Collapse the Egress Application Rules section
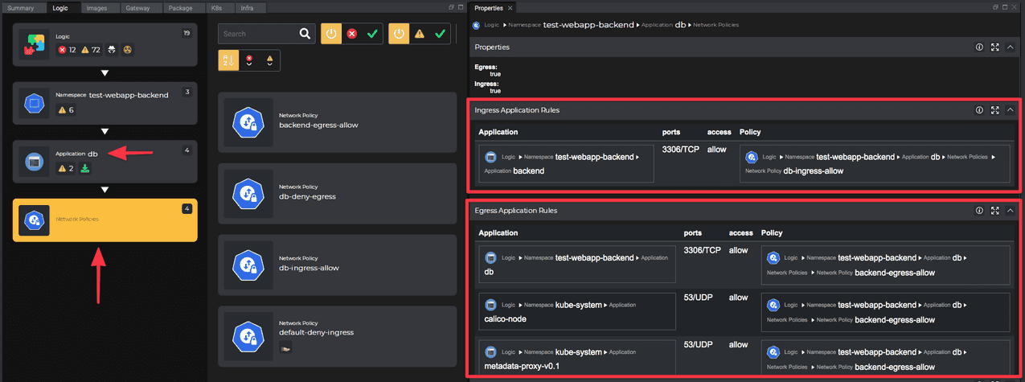 pyautogui.click(x=1011, y=211)
